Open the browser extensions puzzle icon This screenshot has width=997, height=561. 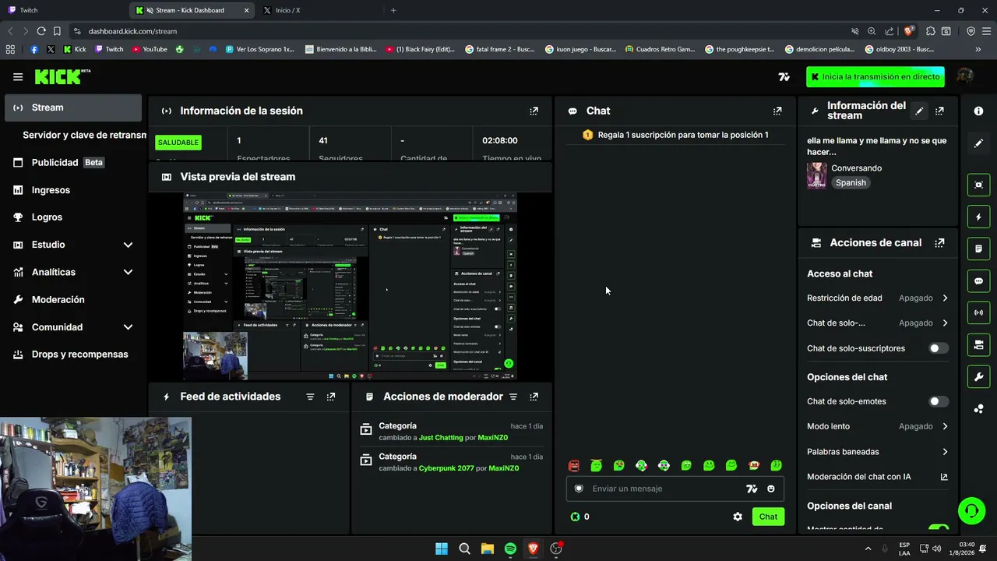pyautogui.click(x=930, y=31)
